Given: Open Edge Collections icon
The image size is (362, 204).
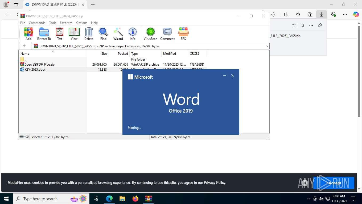Looking at the screenshot, I should tap(310, 14).
